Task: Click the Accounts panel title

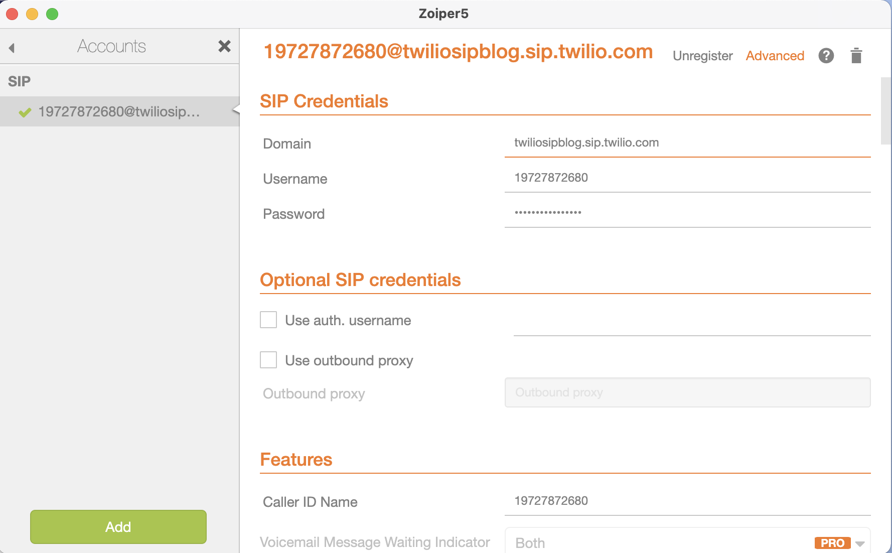Action: pyautogui.click(x=112, y=46)
